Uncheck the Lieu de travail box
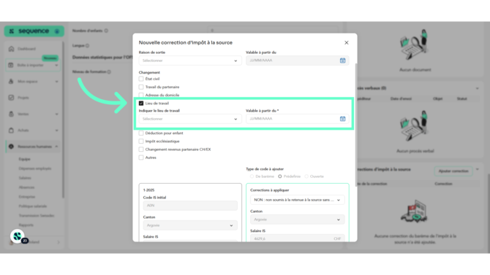The width and height of the screenshot is (490, 275). pyautogui.click(x=141, y=103)
